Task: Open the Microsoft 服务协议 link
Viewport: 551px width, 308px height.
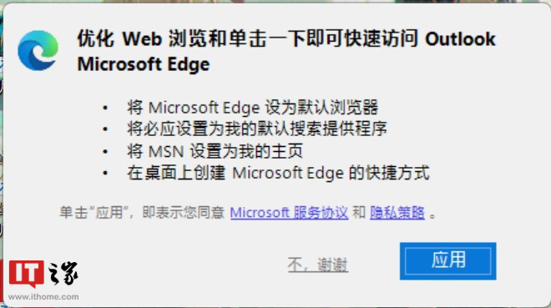Action: (289, 213)
